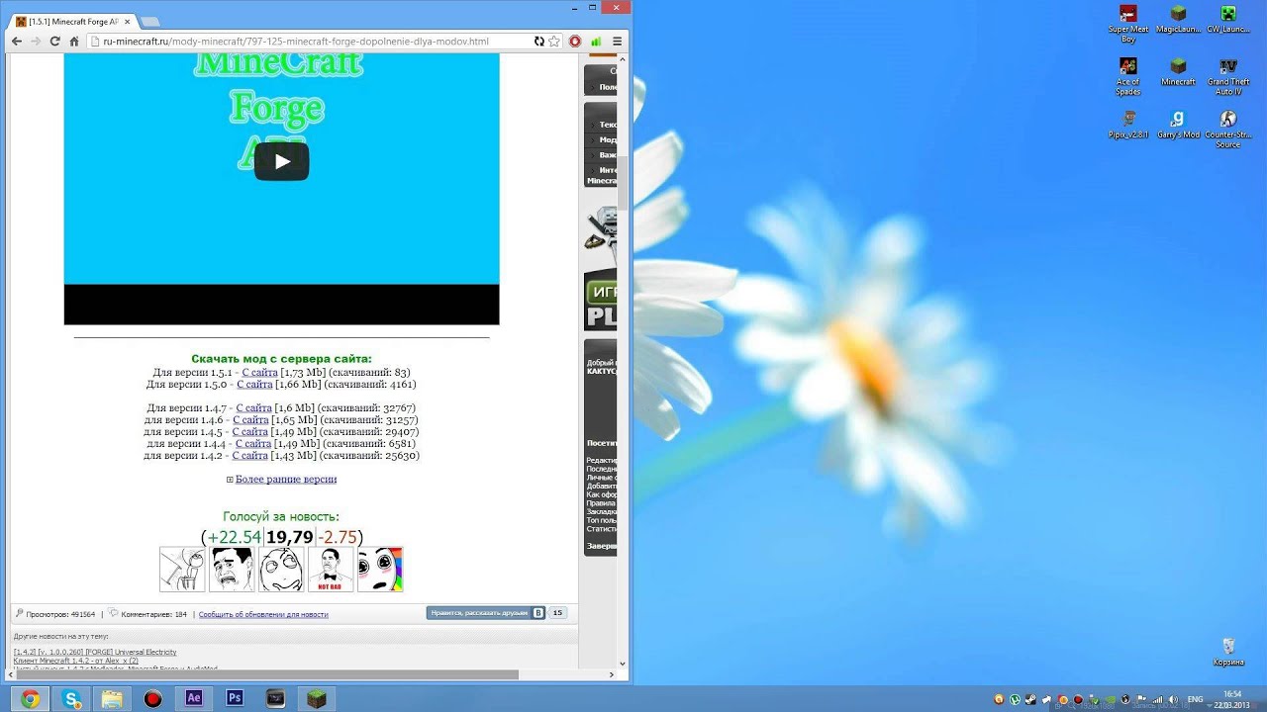Open the Chrome home page button

click(74, 42)
